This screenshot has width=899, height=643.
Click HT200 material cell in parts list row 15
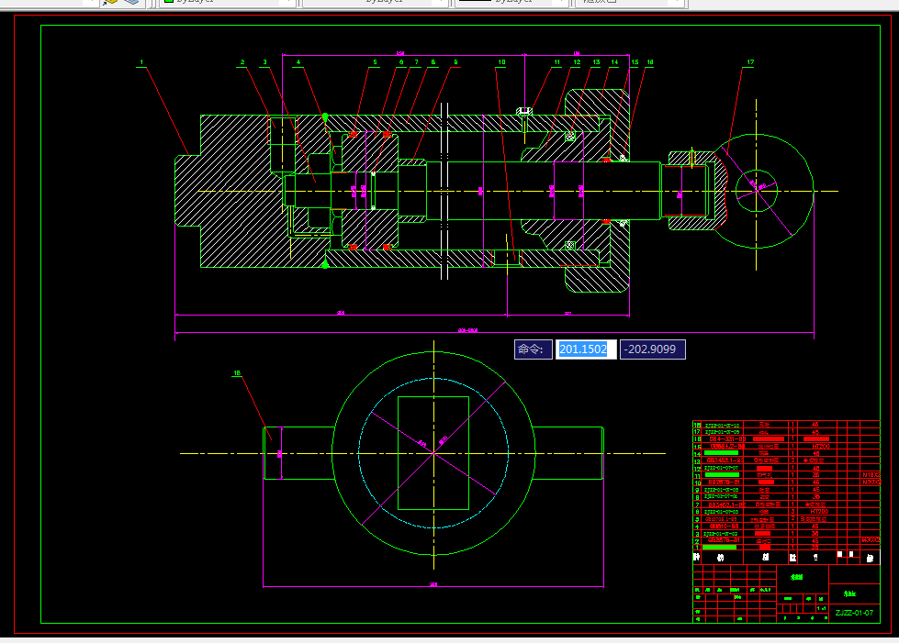(820, 446)
